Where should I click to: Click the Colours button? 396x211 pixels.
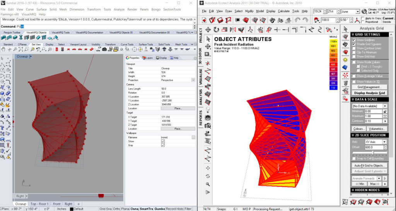tap(359, 129)
